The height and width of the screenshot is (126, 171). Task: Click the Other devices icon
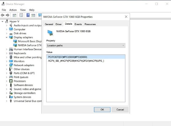[x=11, y=69]
